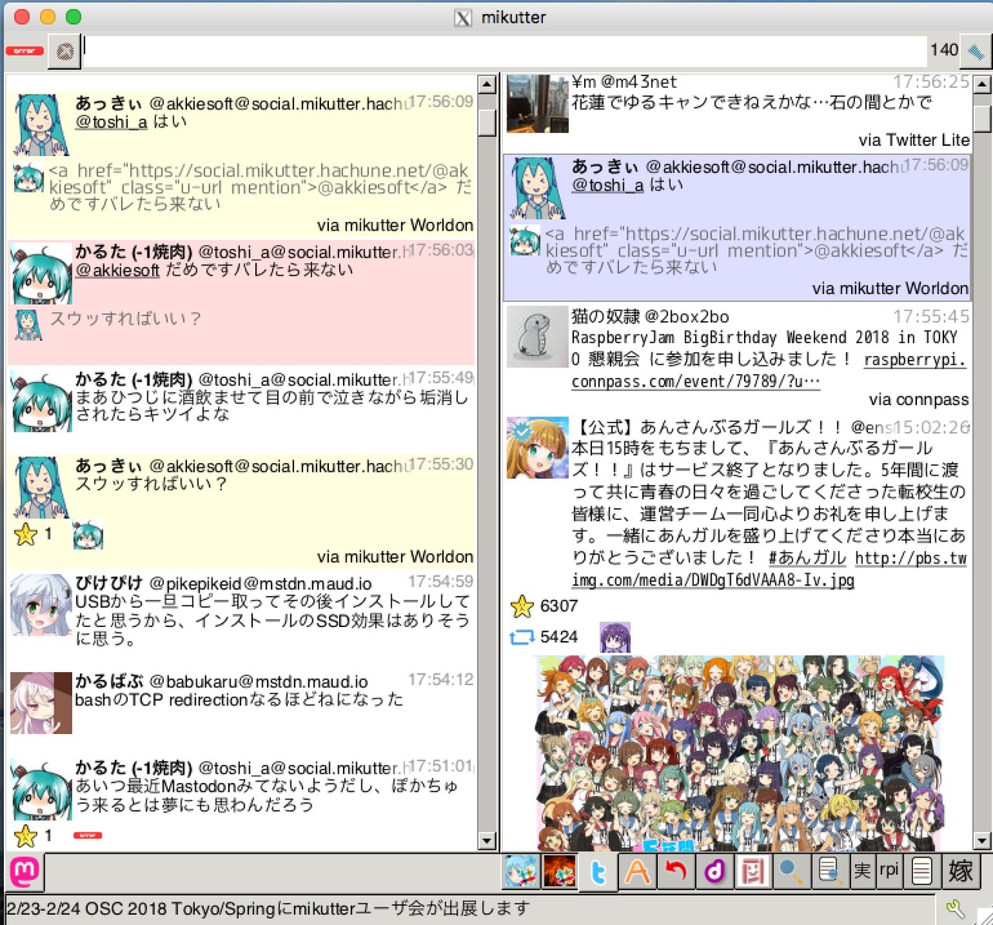Switch to the rpi tab
The image size is (993, 925).
pos(889,870)
